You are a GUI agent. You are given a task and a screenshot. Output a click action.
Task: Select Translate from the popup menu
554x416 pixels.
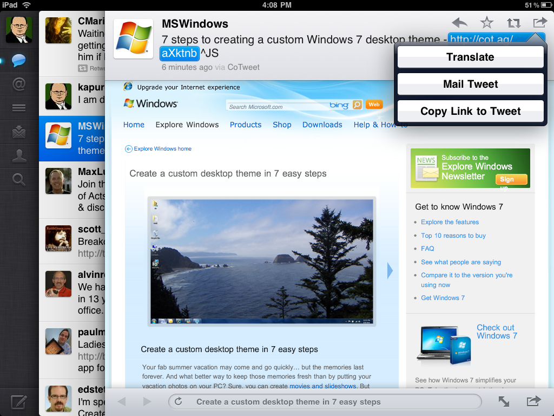pos(470,57)
